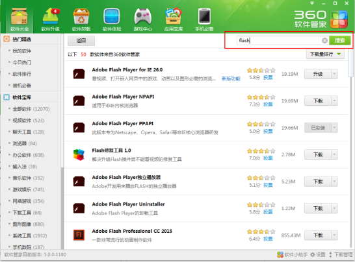Select 聊天工具 (128) category
This screenshot has height=262, width=355.
pos(29,132)
